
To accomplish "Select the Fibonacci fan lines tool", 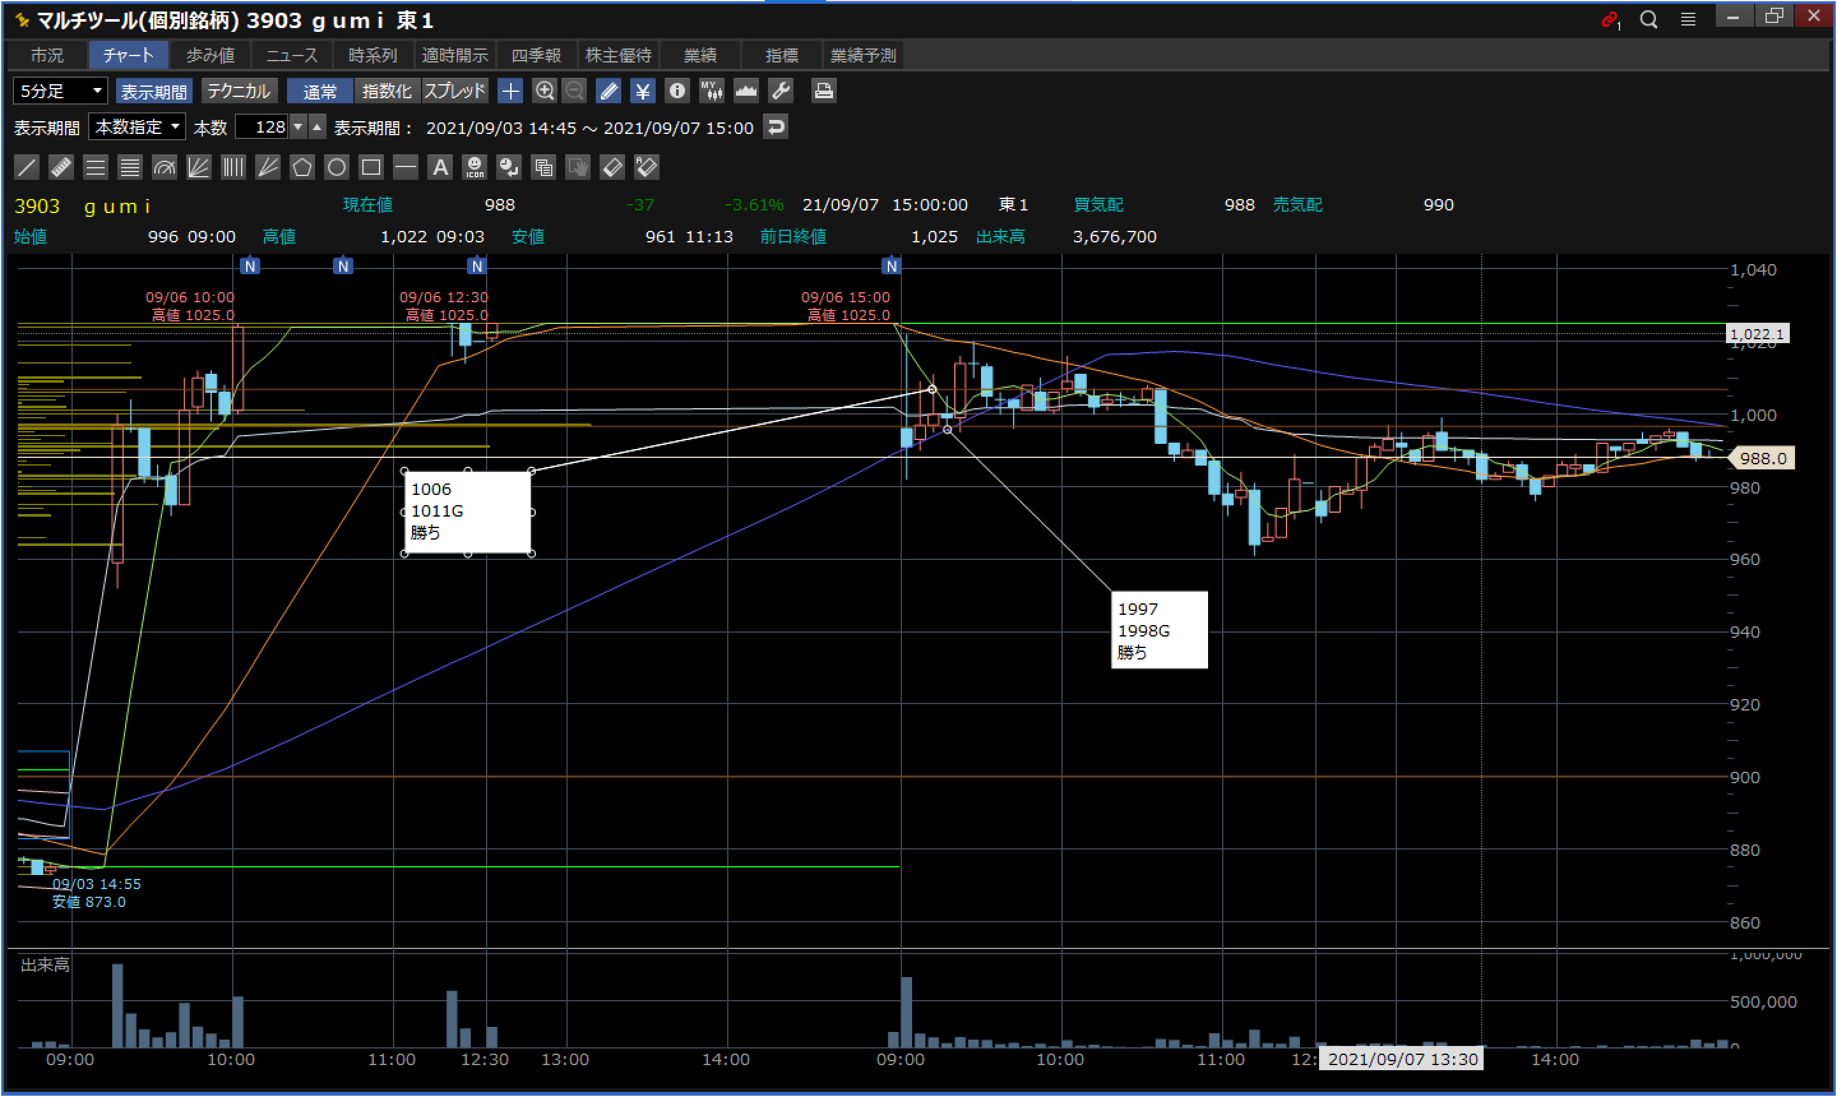I will (x=198, y=167).
